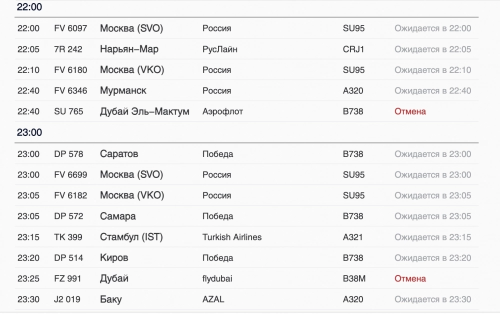Click the 22:00 time group header

(x=29, y=7)
